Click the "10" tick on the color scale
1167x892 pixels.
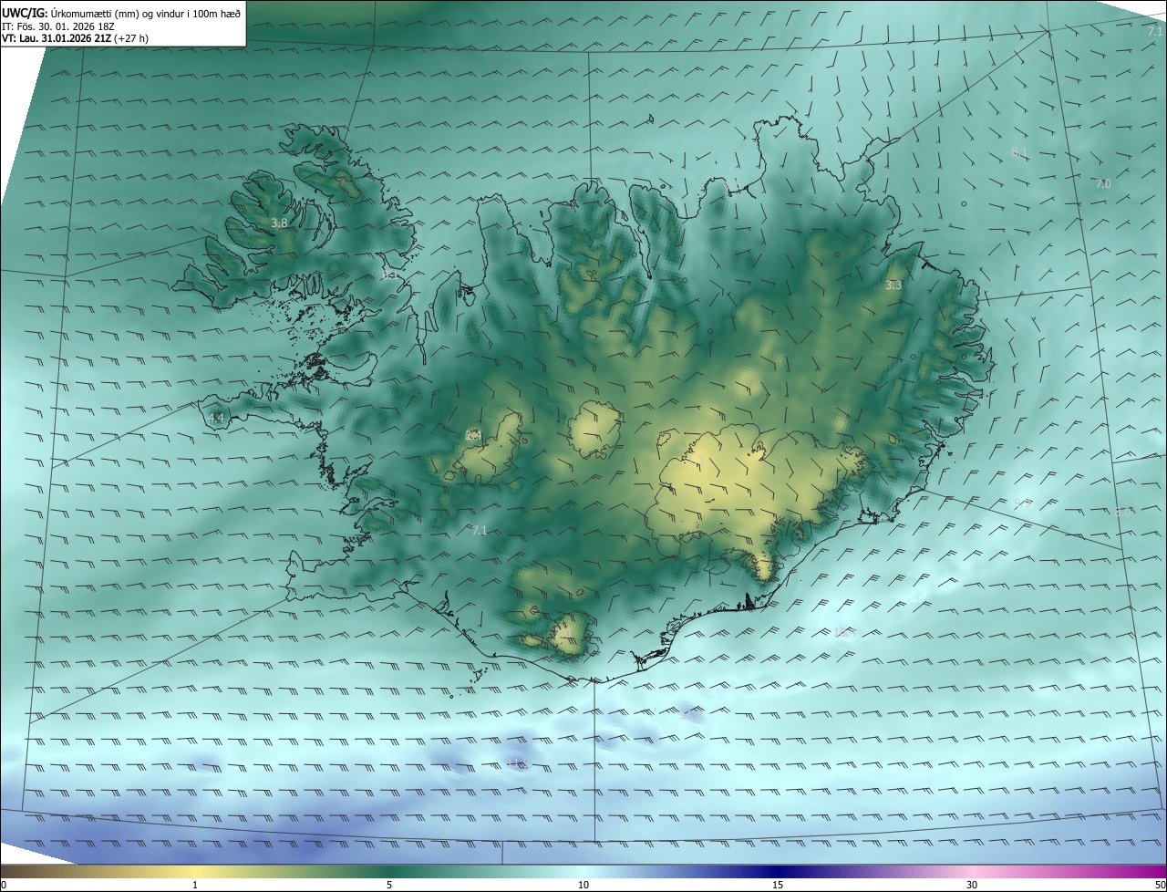click(x=583, y=885)
